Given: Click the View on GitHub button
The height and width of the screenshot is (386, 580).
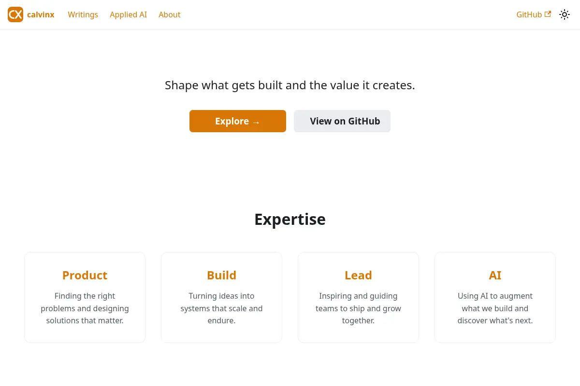Looking at the screenshot, I should pyautogui.click(x=342, y=121).
